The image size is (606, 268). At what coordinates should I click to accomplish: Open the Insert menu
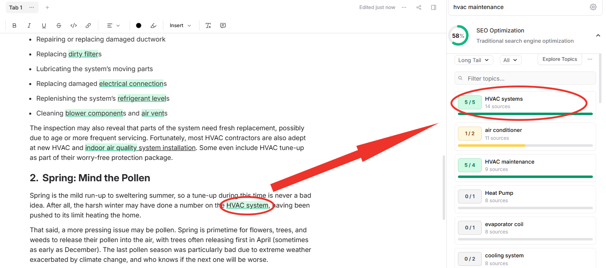tap(180, 25)
